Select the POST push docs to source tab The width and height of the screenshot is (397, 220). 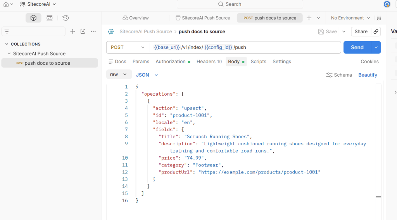coord(270,18)
